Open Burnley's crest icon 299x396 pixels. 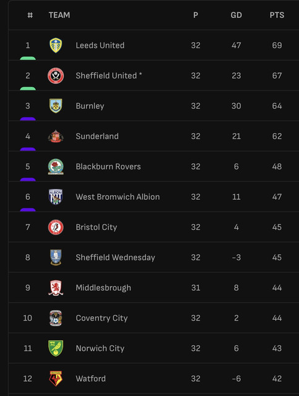pos(56,106)
